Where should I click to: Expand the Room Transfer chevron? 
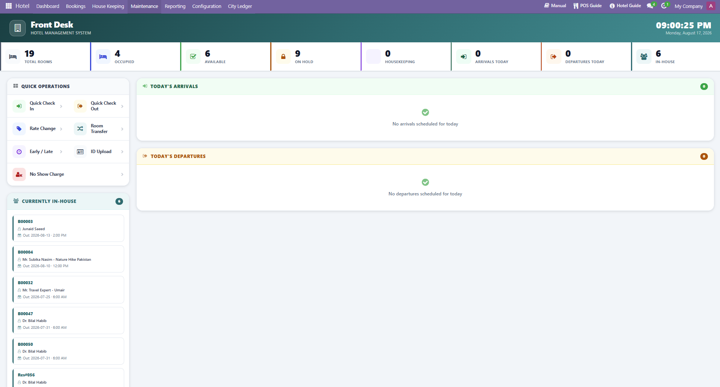[122, 129]
